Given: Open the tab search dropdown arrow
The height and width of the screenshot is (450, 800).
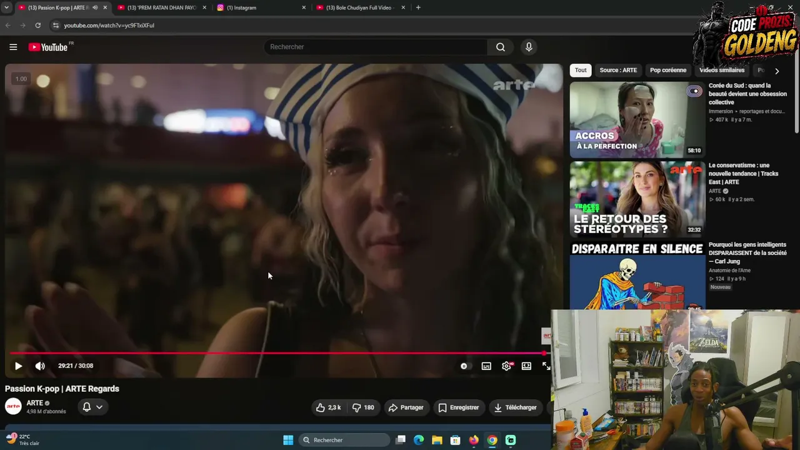Looking at the screenshot, I should [6, 7].
